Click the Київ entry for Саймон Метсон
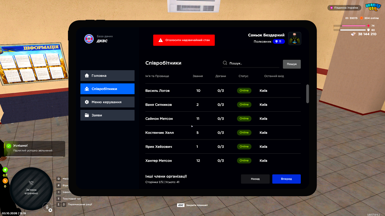This screenshot has width=385, height=216. pos(263,118)
